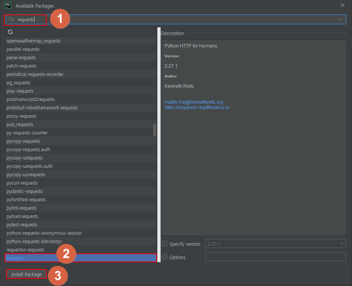Clear the search field with the X icon
Screen dimensions: 352x286
pyautogui.click(x=341, y=19)
